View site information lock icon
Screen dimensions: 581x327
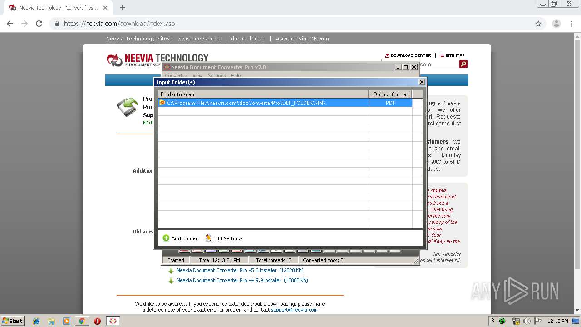tap(57, 24)
